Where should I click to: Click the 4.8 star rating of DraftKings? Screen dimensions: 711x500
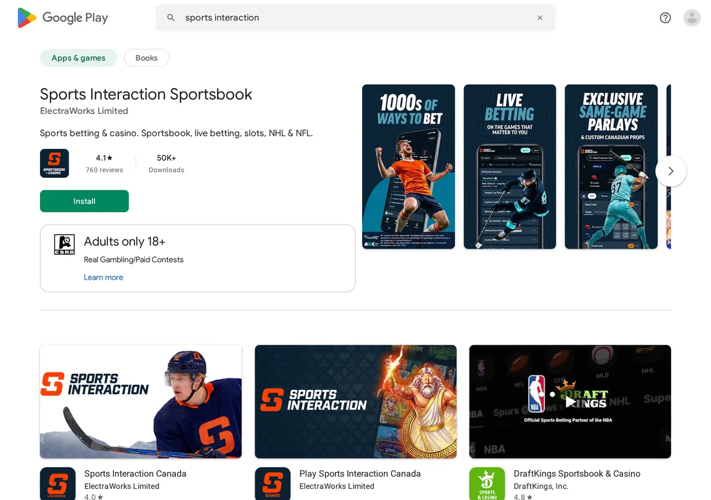pos(523,496)
